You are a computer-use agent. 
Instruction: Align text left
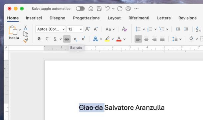(138, 39)
